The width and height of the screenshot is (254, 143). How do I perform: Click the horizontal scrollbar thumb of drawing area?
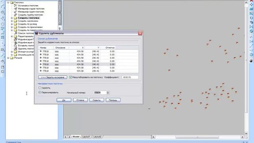pos(197,137)
